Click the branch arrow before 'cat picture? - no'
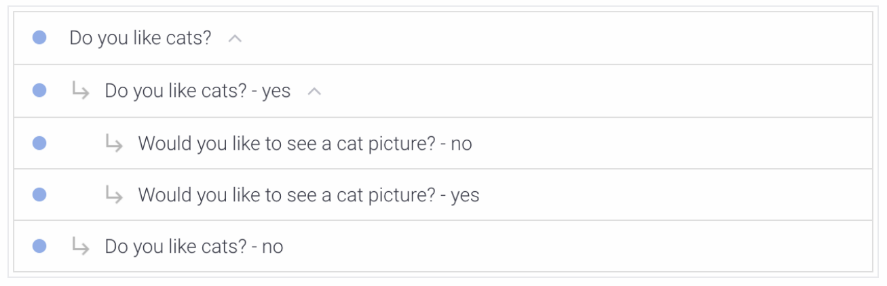Screen dimensions: 887x286 pyautogui.click(x=114, y=143)
